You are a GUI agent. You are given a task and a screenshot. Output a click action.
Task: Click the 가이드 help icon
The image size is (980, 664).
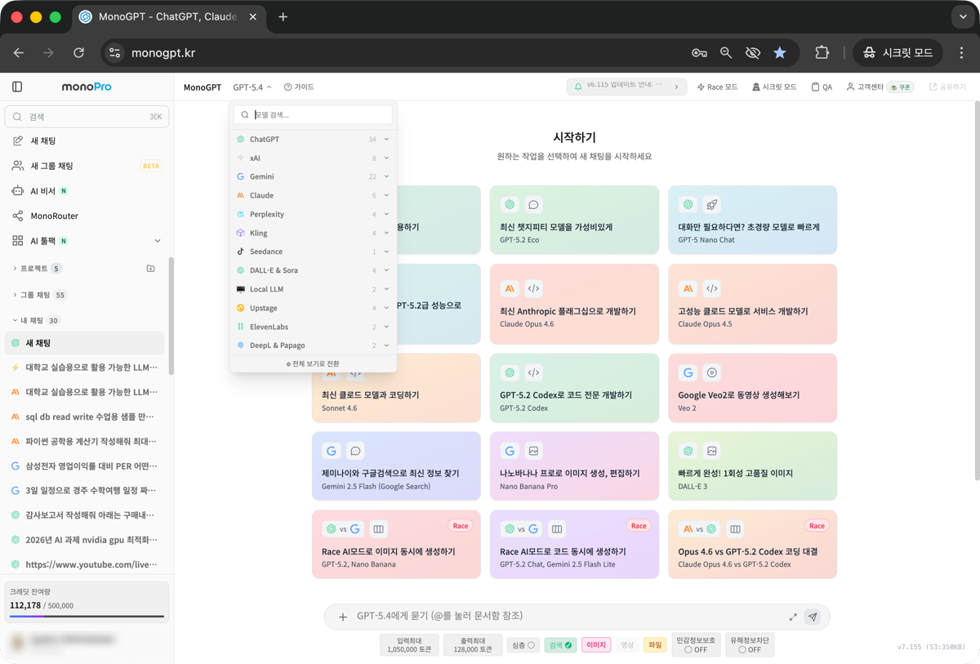[x=288, y=87]
